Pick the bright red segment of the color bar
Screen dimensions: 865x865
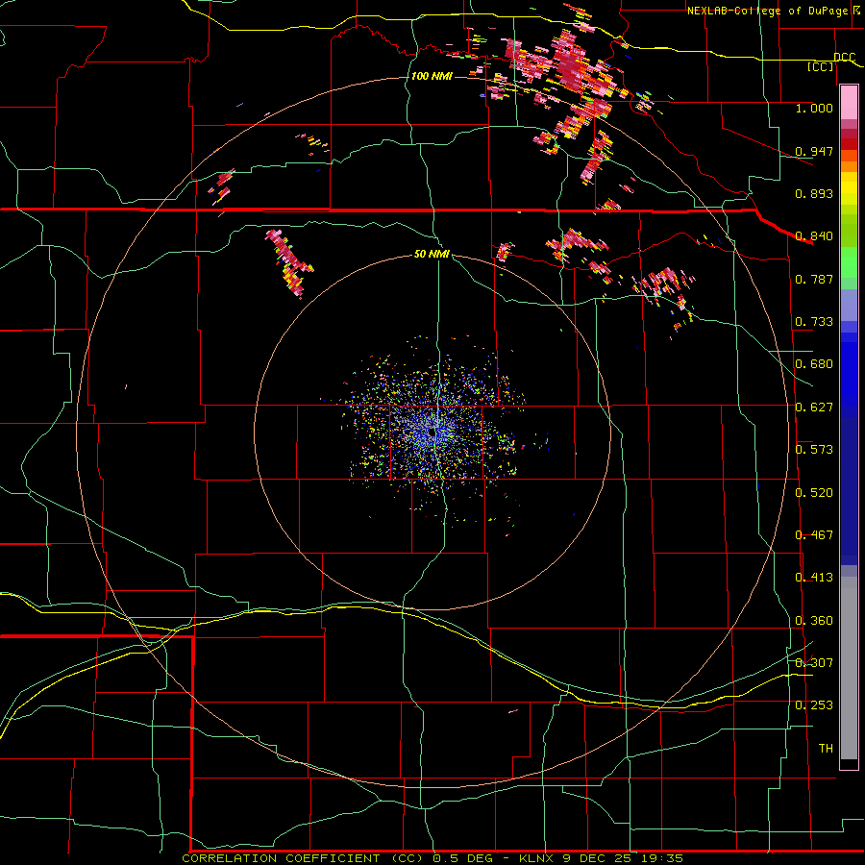[x=849, y=144]
